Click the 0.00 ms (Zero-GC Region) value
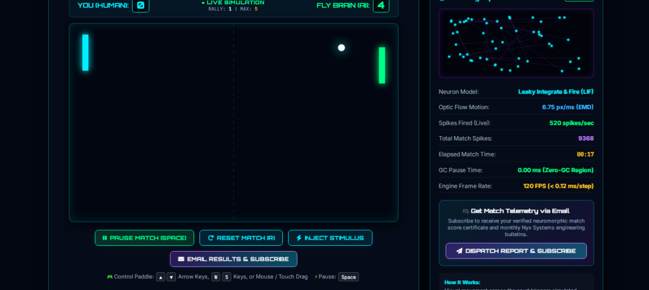This screenshot has width=649, height=290. [555, 170]
